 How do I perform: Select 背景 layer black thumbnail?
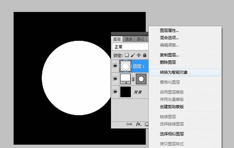click(125, 92)
